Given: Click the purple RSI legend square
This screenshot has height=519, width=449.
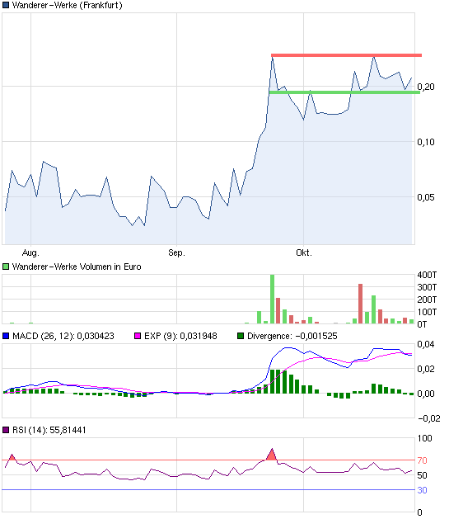Looking at the screenshot, I should 6,430.
